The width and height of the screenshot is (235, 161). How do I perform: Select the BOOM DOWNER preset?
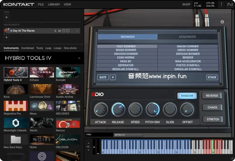[127, 50]
